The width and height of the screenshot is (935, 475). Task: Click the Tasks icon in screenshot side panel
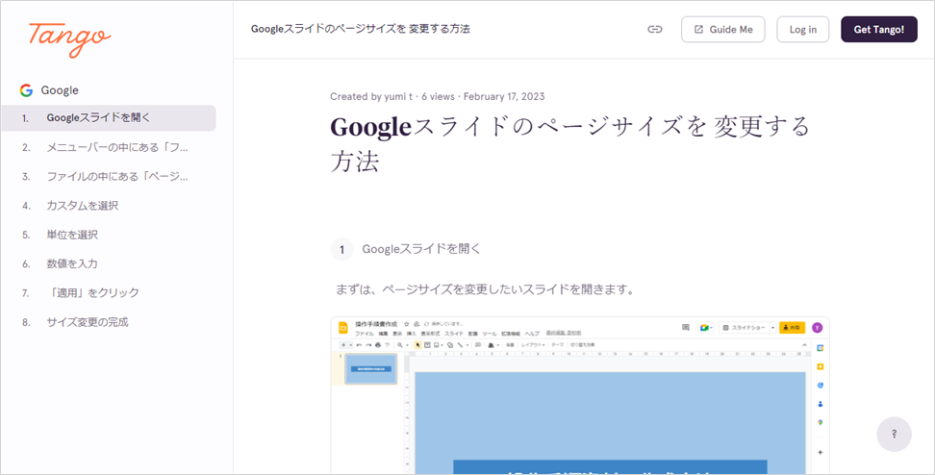820,385
